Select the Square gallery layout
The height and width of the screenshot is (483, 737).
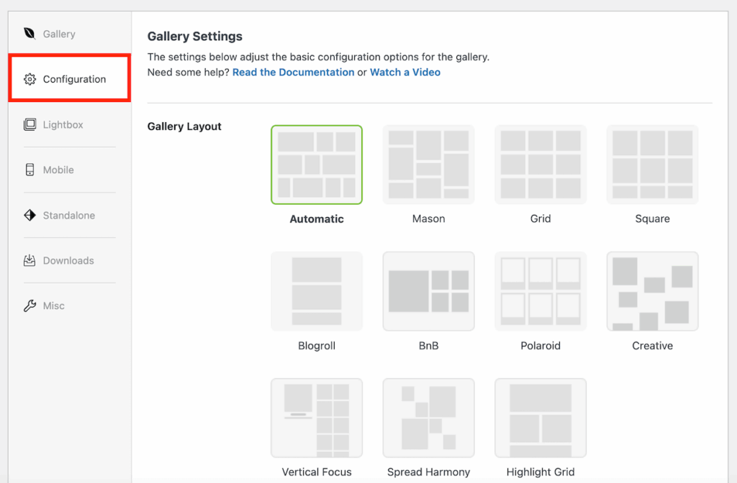tap(651, 164)
